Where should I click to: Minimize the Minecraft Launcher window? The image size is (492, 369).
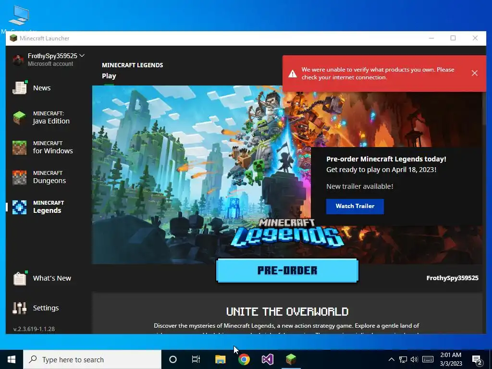click(431, 38)
